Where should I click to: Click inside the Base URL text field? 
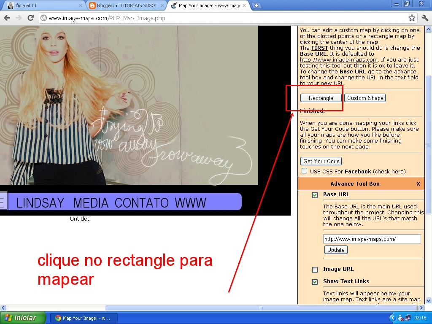(372, 238)
